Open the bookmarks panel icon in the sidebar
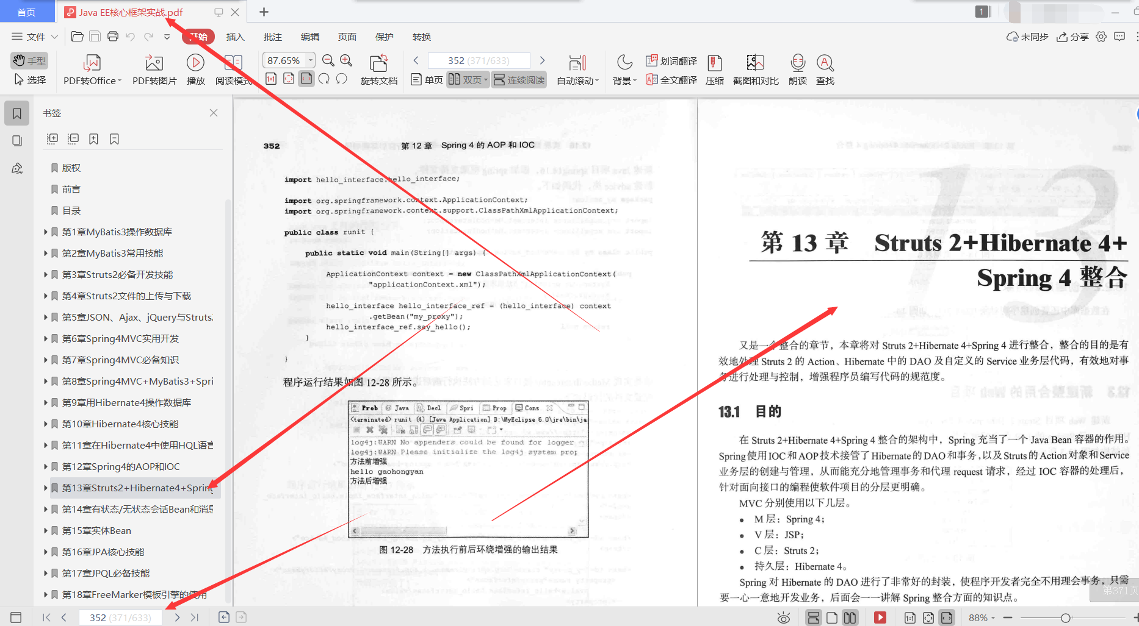Screen dimensions: 1139x626 pyautogui.click(x=17, y=113)
